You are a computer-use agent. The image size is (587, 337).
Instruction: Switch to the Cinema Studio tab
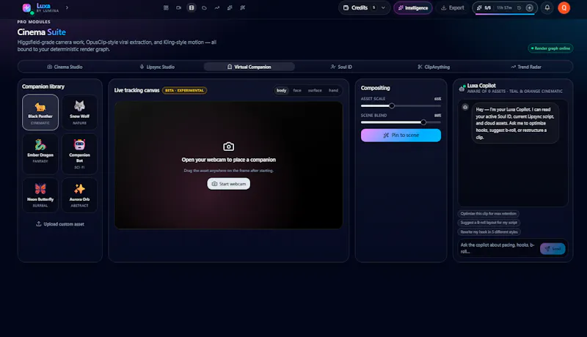[65, 67]
